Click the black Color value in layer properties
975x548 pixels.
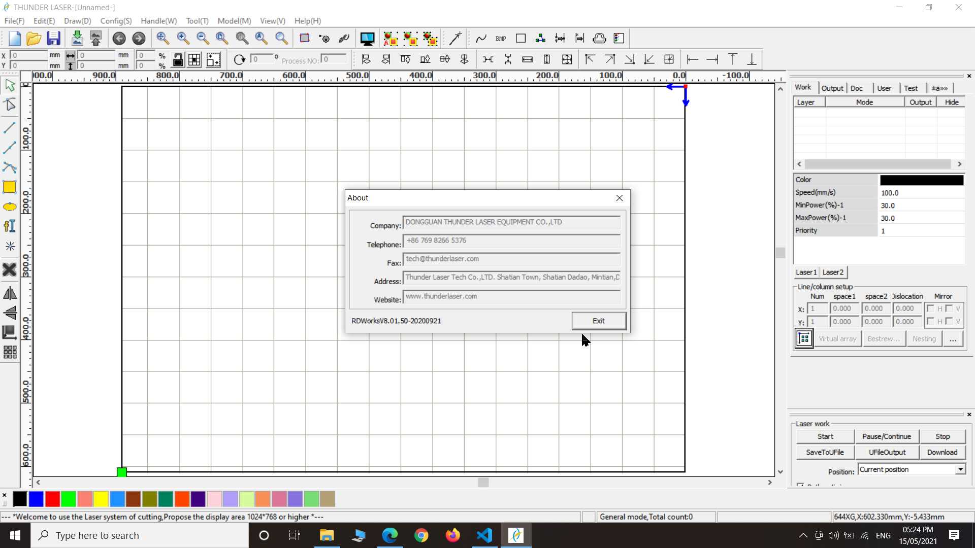921,180
